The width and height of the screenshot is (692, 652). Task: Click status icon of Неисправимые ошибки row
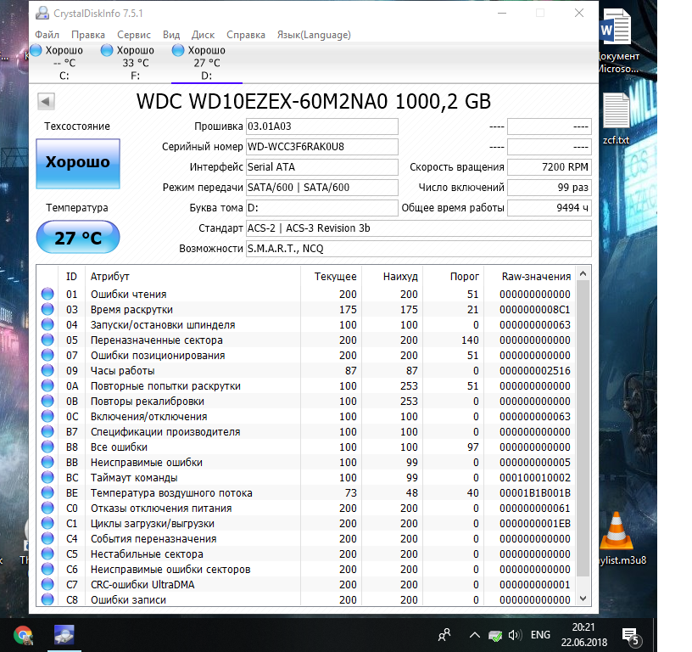pyautogui.click(x=47, y=462)
